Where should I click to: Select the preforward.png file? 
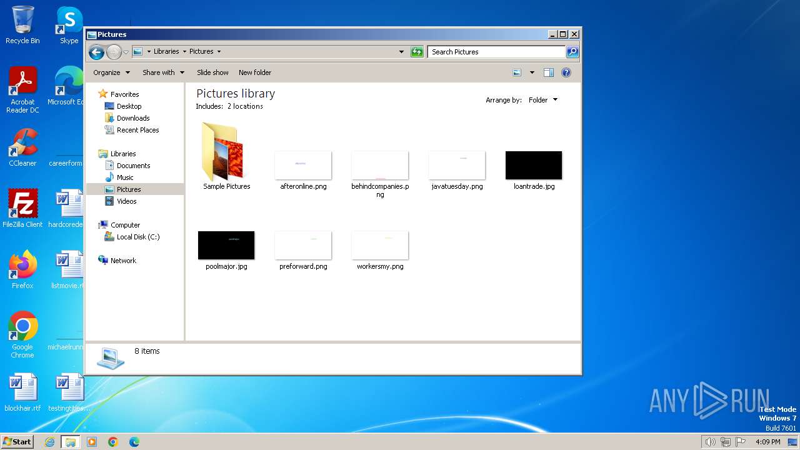click(303, 250)
